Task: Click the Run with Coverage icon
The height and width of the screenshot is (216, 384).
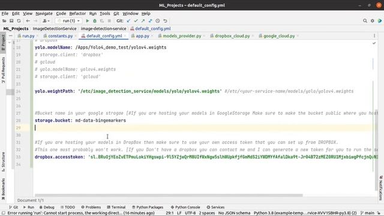Action: point(102,21)
